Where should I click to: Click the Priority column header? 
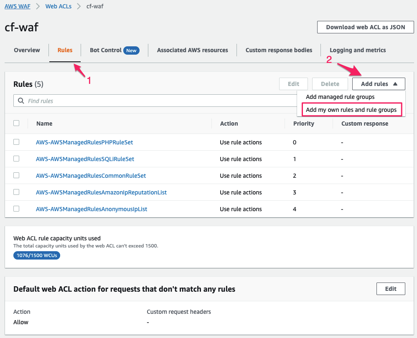click(303, 124)
